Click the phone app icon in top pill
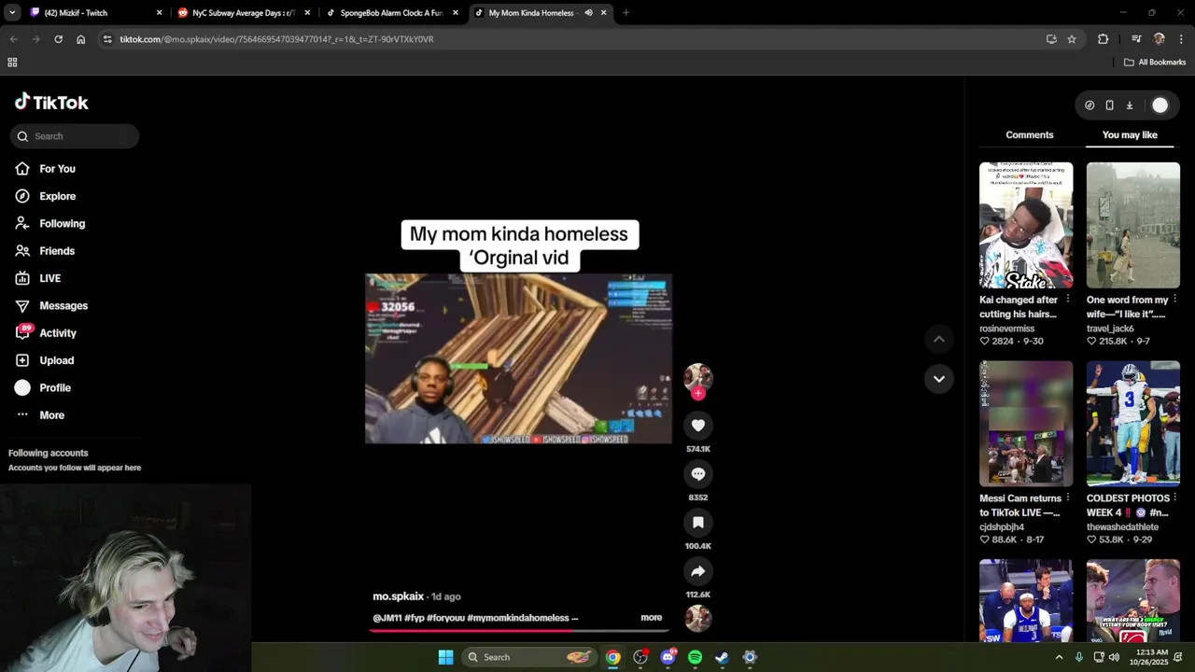 [1109, 105]
